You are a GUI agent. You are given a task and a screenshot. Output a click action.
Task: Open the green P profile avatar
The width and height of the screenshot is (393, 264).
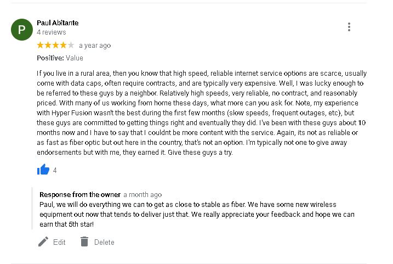22,30
